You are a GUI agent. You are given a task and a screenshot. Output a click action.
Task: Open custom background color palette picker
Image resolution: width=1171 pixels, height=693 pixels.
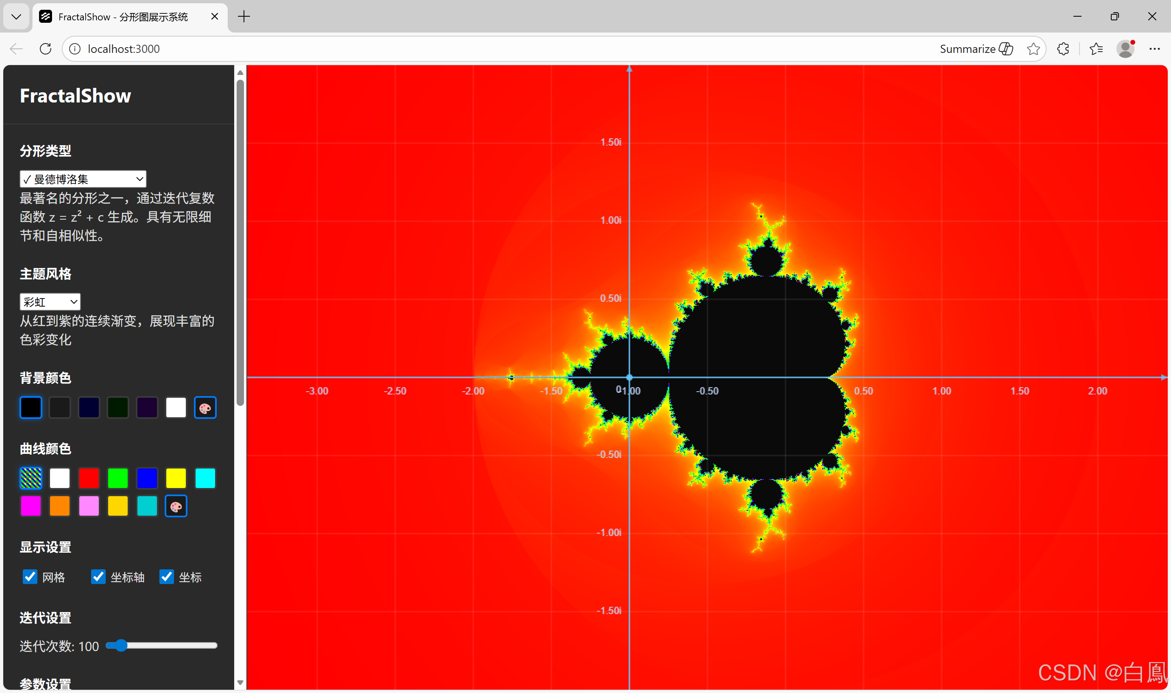(205, 408)
